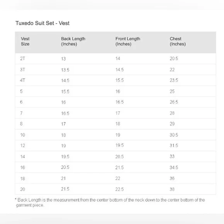
Task: Click the 4T size row label
Action: (22, 80)
